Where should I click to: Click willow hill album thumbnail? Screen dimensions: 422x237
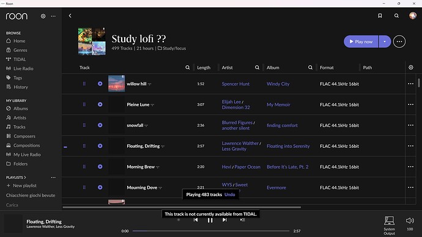coord(117,84)
